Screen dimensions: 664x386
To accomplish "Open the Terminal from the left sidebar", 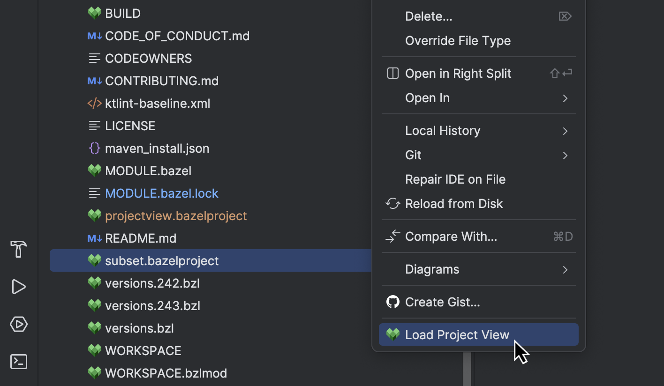I will [18, 361].
